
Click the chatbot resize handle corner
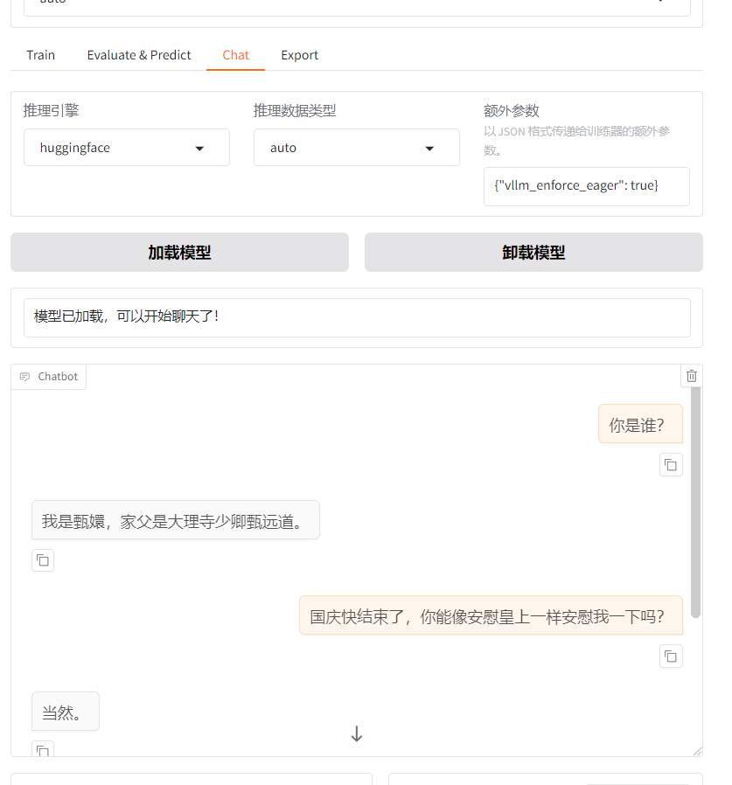697,752
